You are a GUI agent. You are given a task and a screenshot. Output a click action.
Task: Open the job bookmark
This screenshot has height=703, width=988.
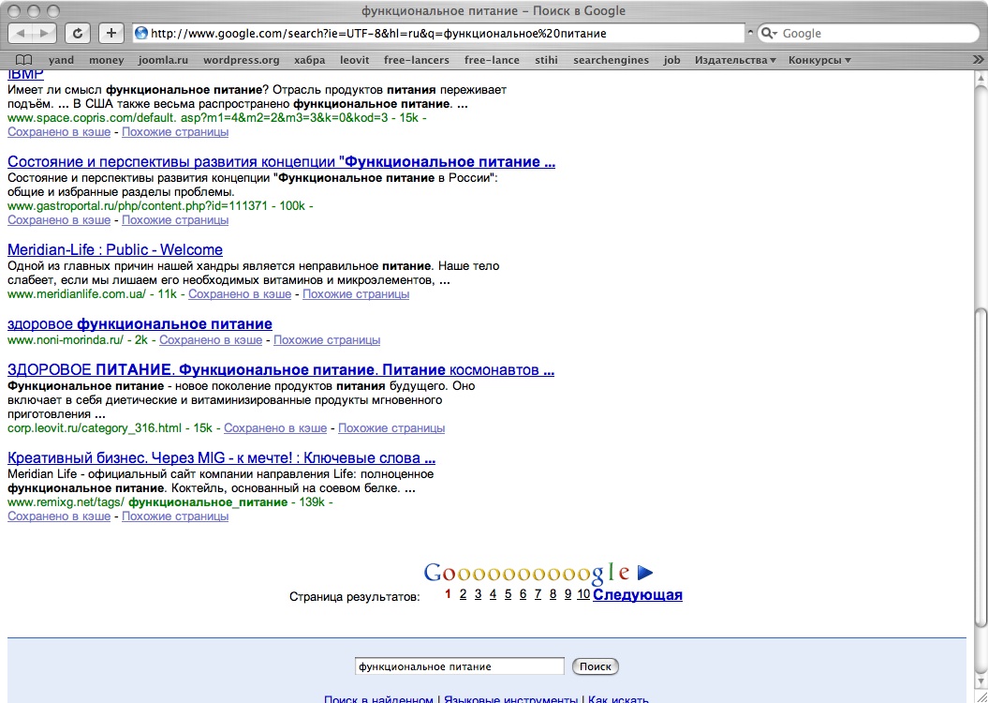(x=671, y=60)
